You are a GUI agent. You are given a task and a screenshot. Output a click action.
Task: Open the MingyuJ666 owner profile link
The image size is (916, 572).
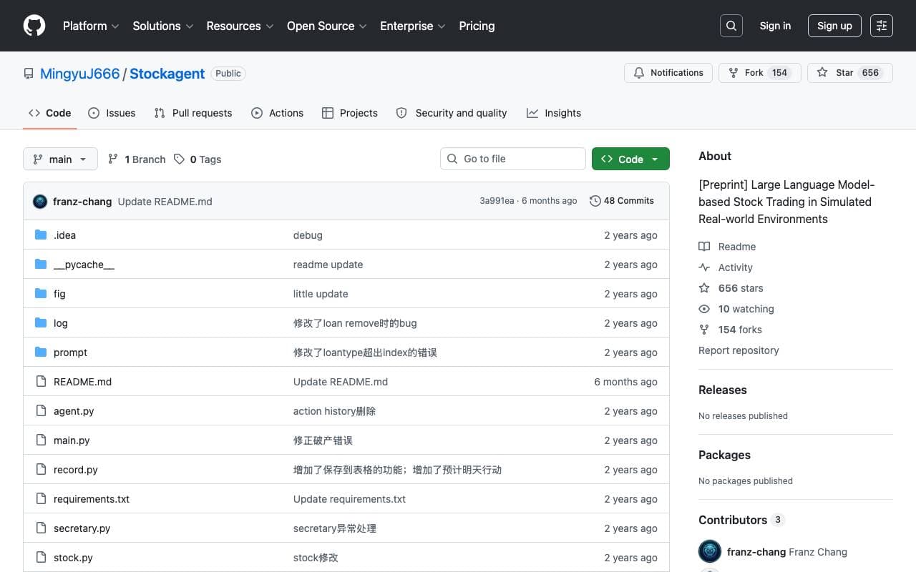pos(79,74)
